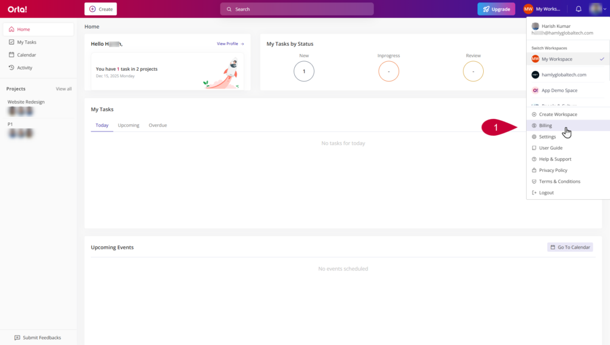Switch to the Upcoming tasks tab
Viewport: 610px width, 345px height.
click(129, 126)
